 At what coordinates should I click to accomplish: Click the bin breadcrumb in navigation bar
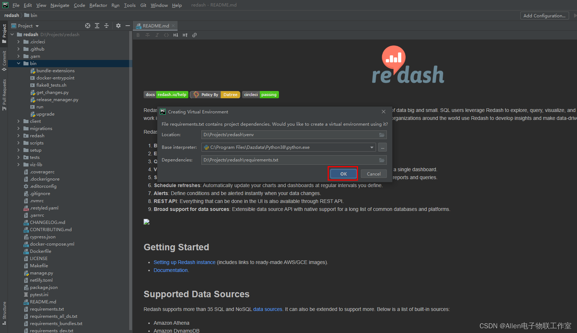31,15
